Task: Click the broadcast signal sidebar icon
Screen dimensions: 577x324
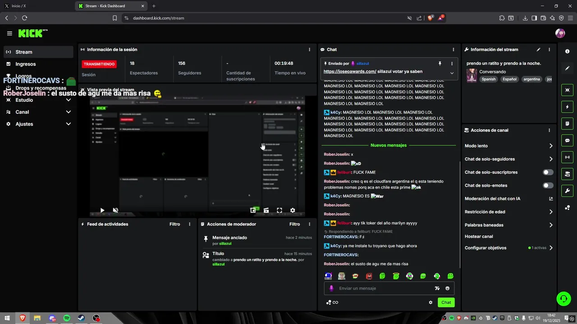Action: coord(567,157)
